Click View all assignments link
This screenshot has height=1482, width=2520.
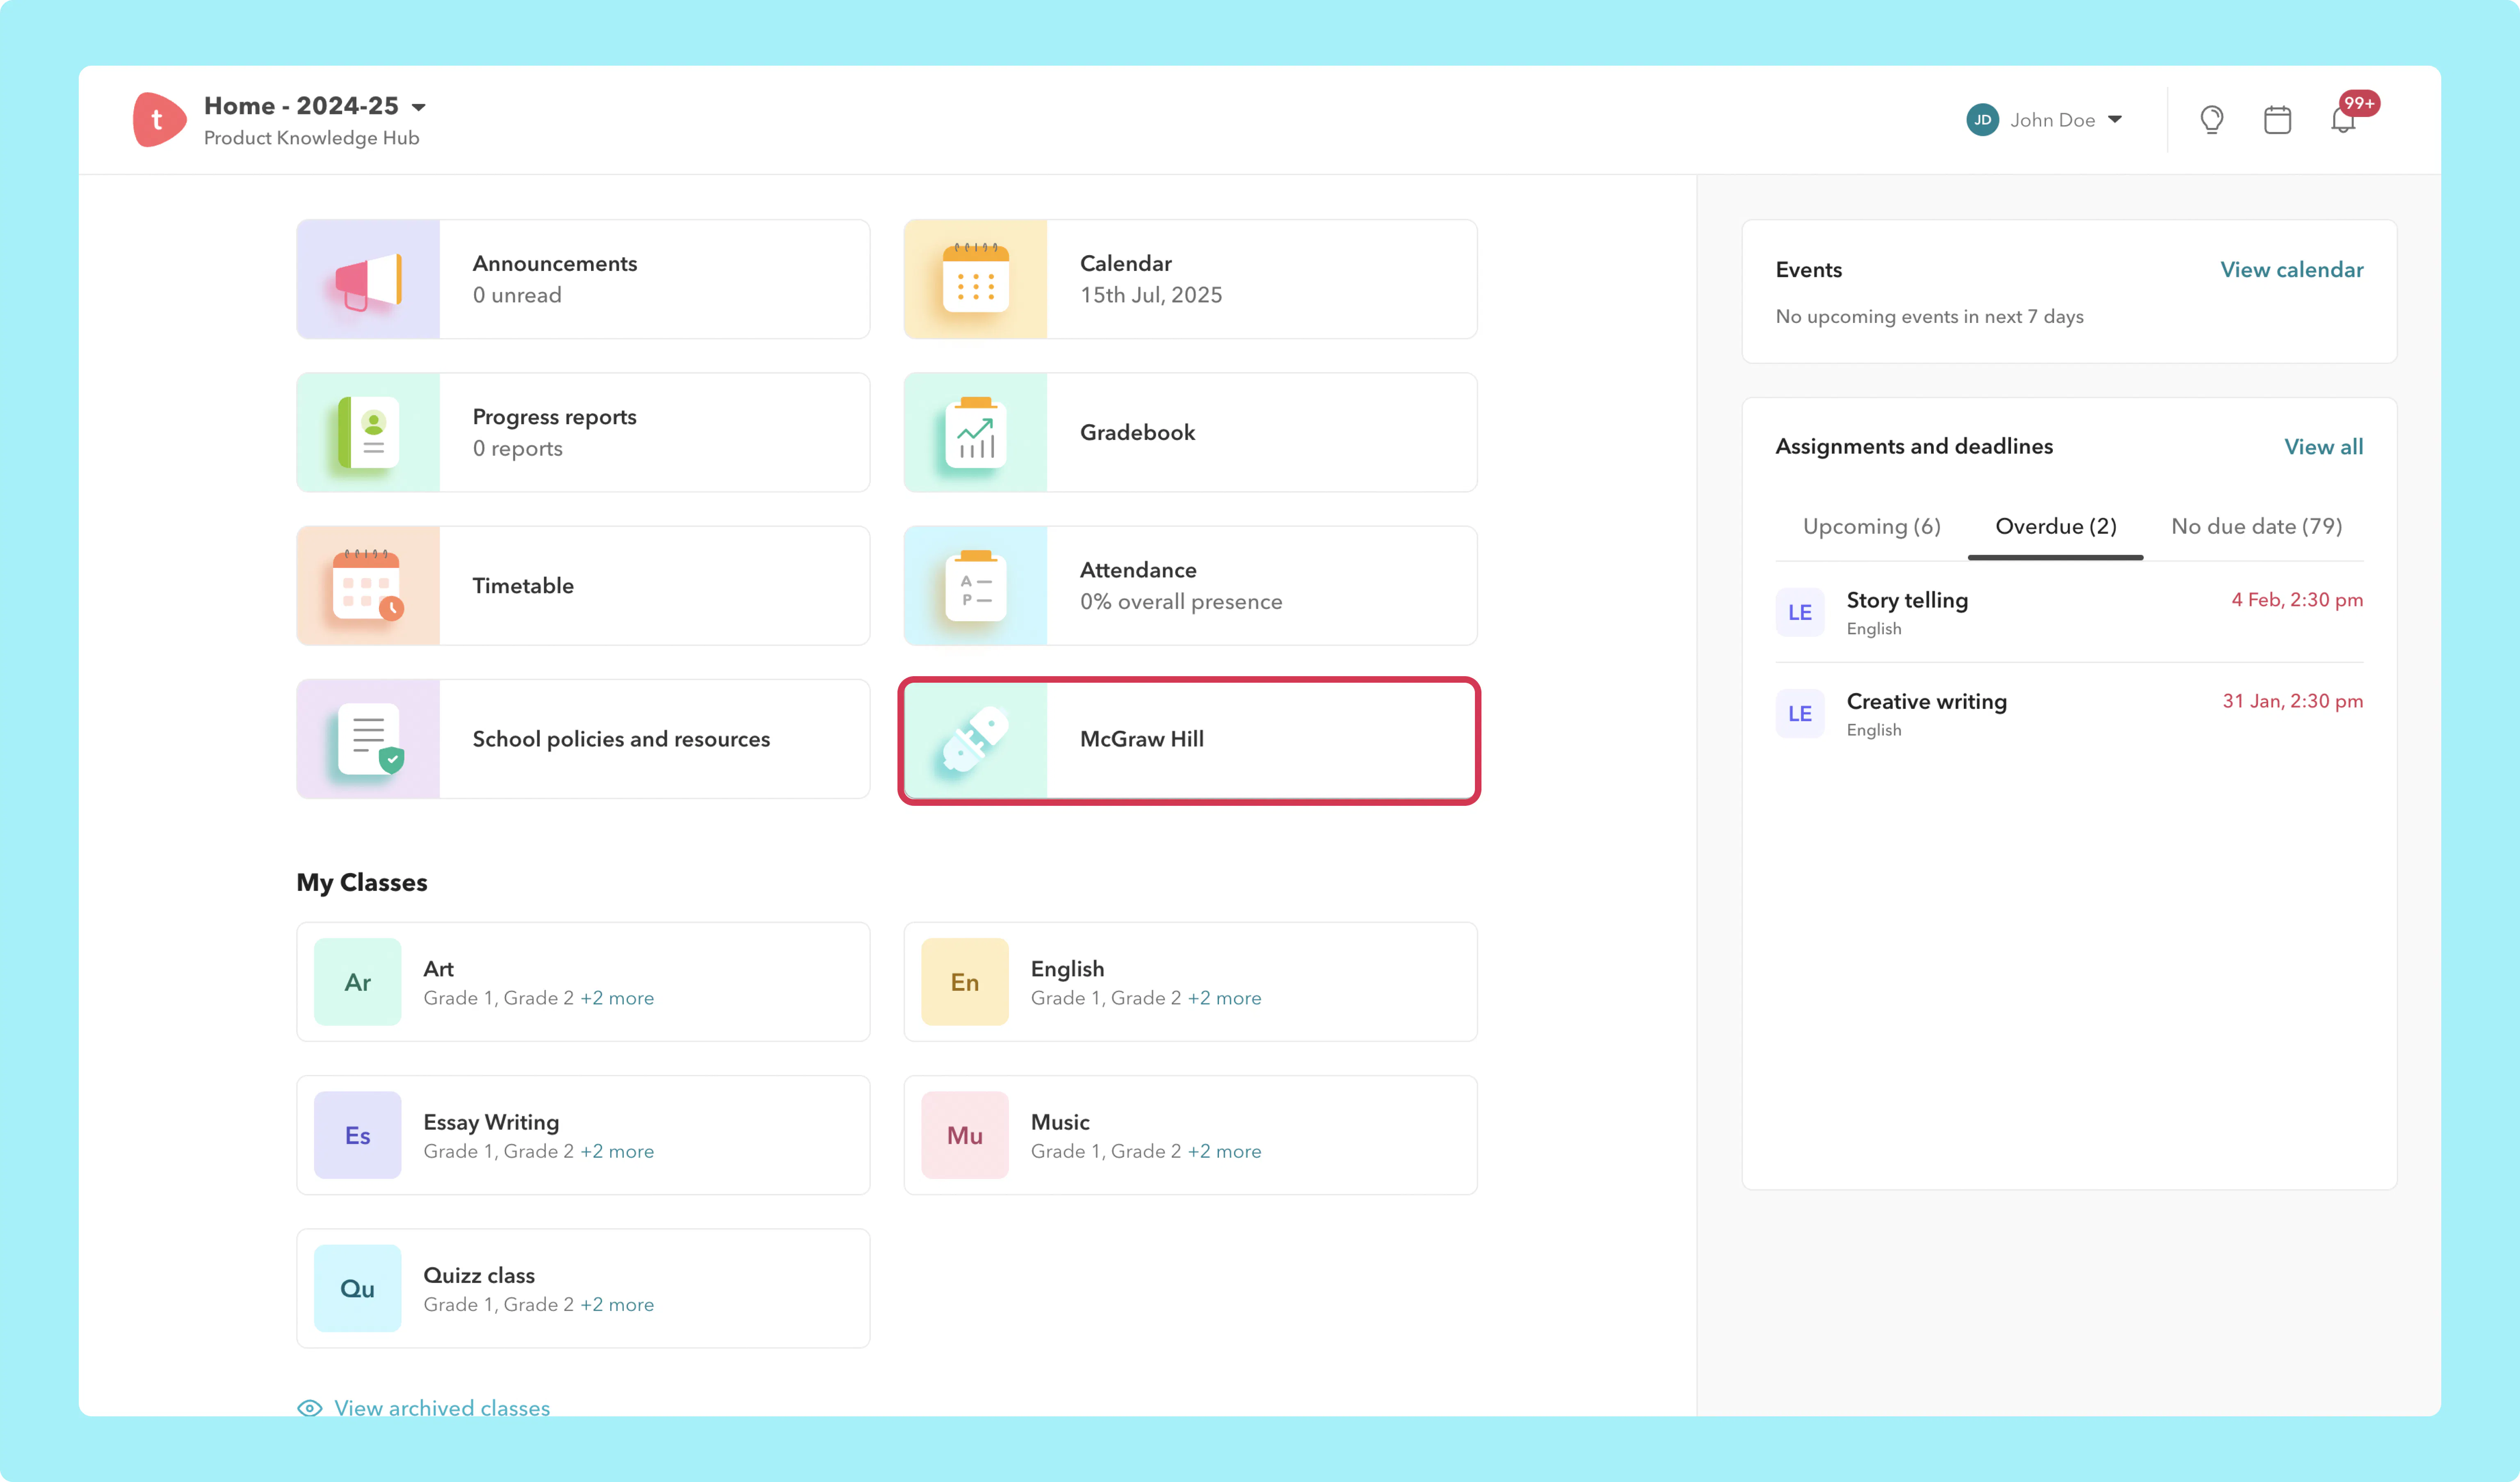coord(2324,446)
